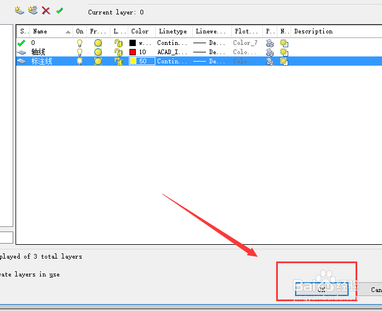The height and width of the screenshot is (311, 382).
Task: Toggle freeze sun icon for layer 标注线
Action: coord(98,61)
